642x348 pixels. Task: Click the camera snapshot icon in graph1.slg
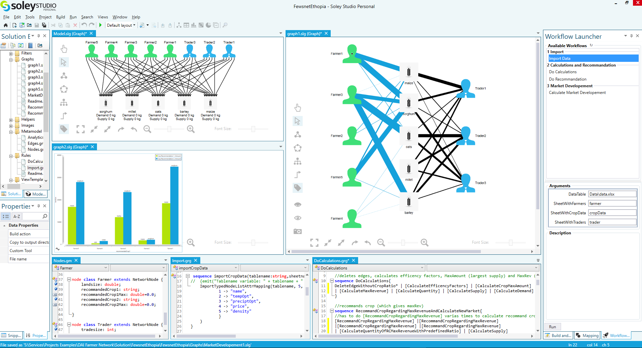(298, 231)
